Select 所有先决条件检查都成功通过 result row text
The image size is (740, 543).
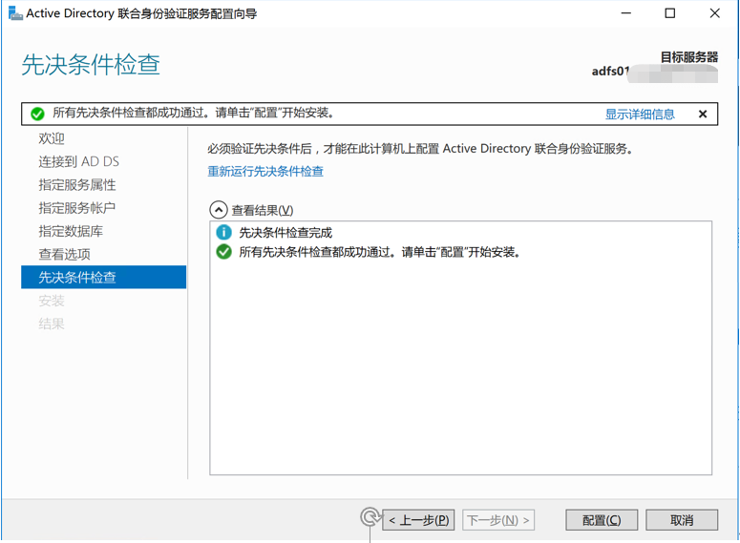(x=379, y=252)
